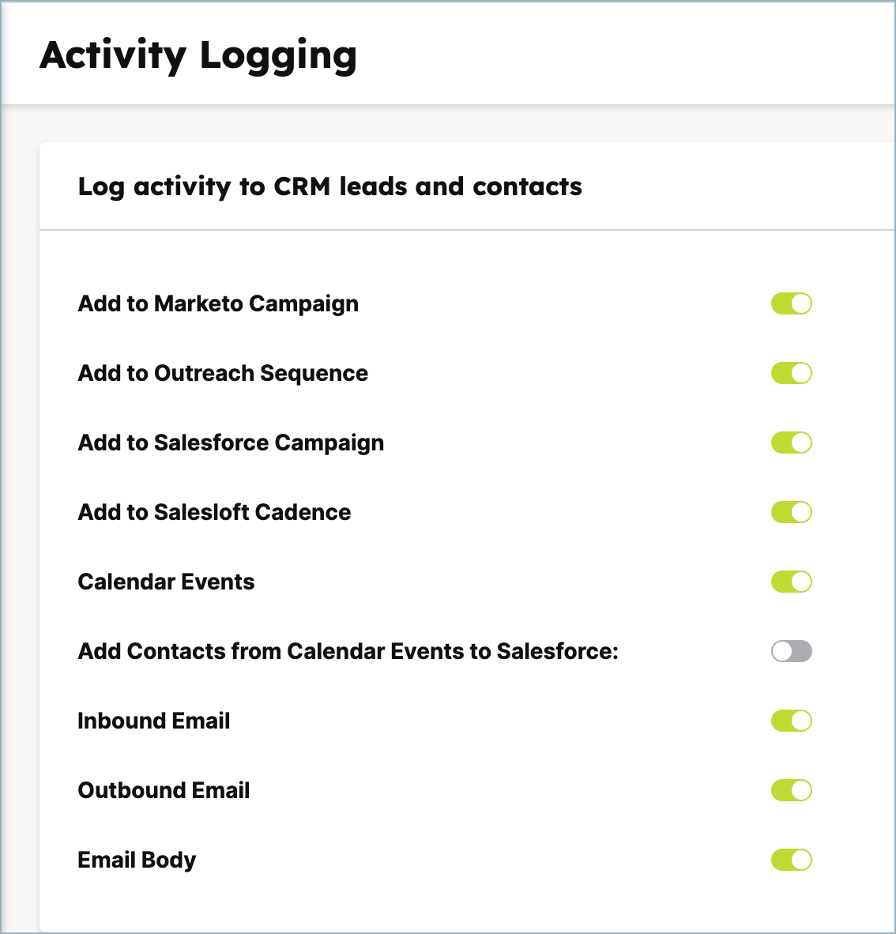This screenshot has height=934, width=896.
Task: Click the Activity Logging page heading
Action: (199, 55)
